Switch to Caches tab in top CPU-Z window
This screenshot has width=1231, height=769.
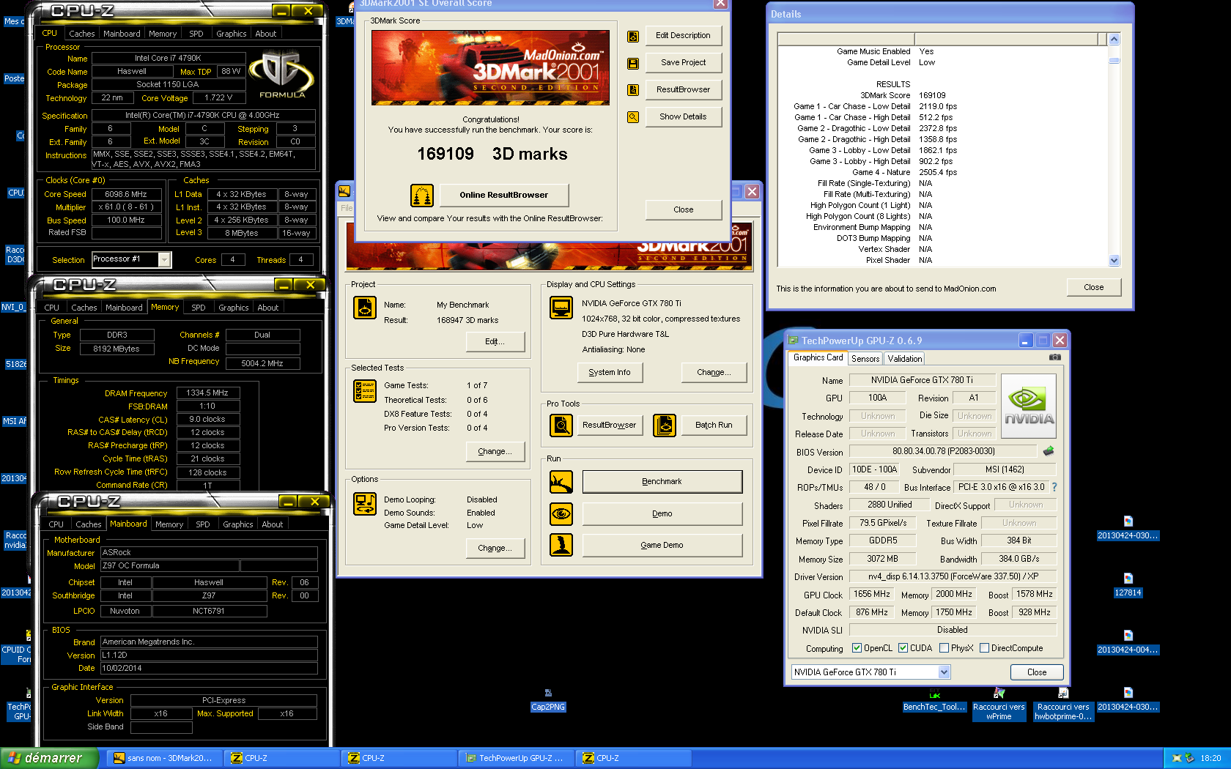(x=82, y=34)
